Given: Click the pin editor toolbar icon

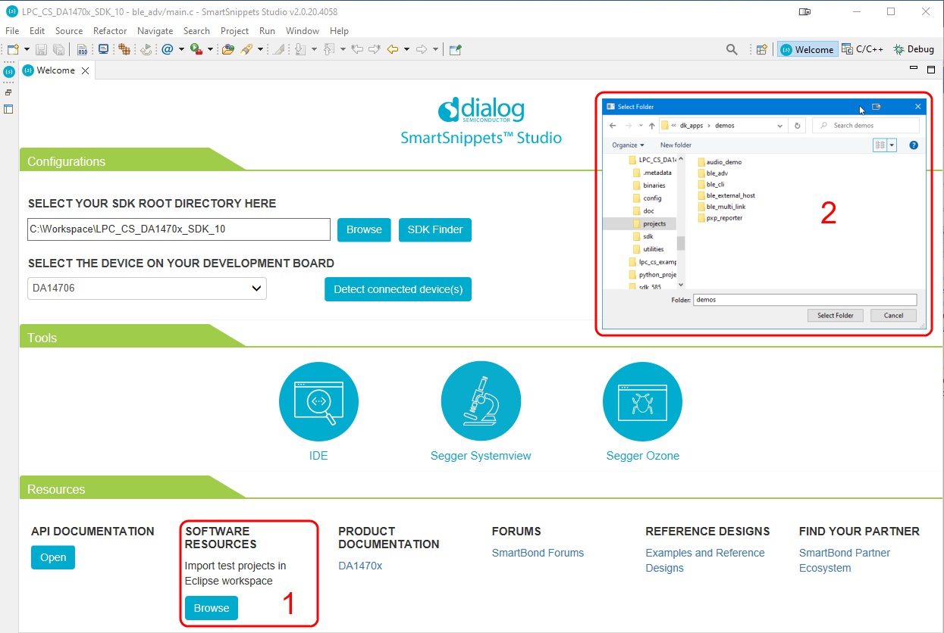Looking at the screenshot, I should coord(455,50).
